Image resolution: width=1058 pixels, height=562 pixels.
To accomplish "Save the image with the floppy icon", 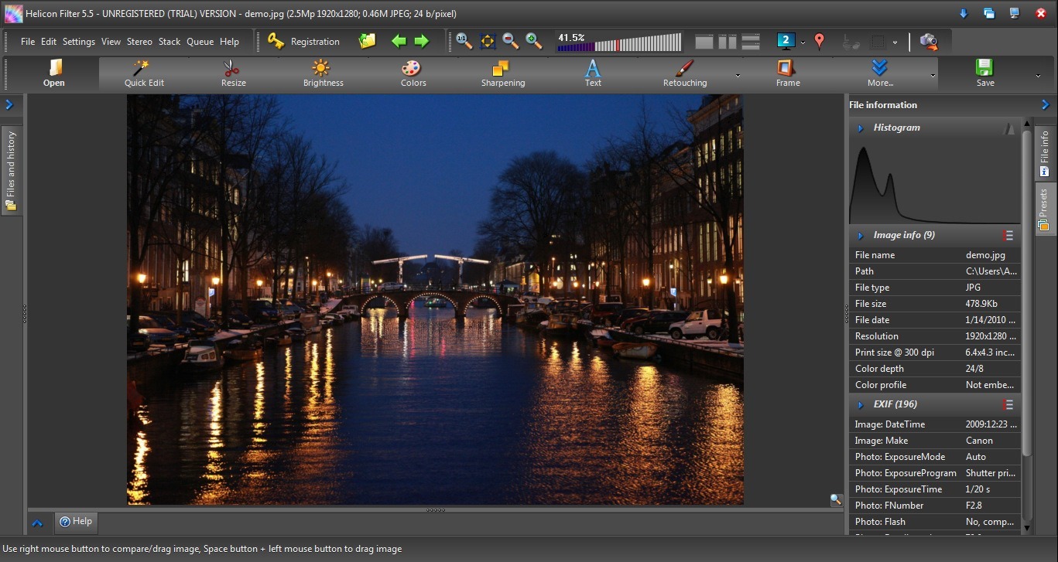I will [984, 73].
